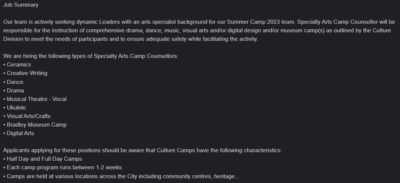Screen dimensions: 400x183
Task: Click the Dance bullet item
Action: click(x=13, y=82)
